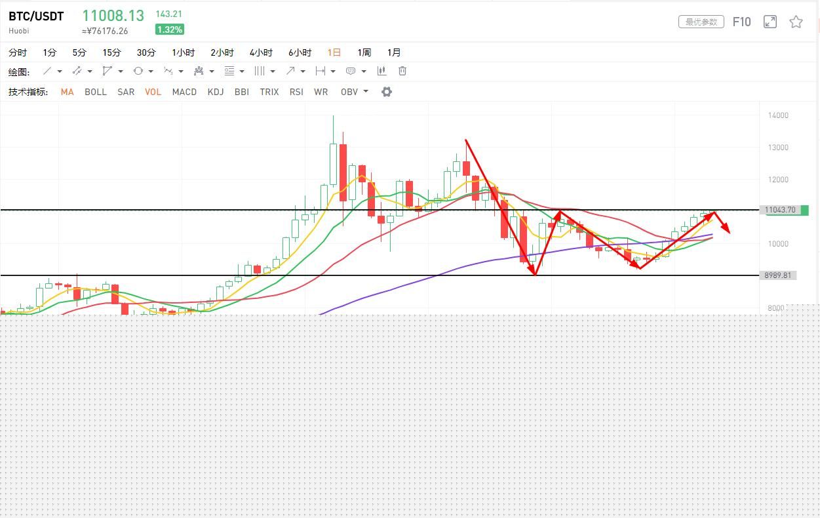Open the F10 information page
Viewport: 820px width, 518px height.
741,22
